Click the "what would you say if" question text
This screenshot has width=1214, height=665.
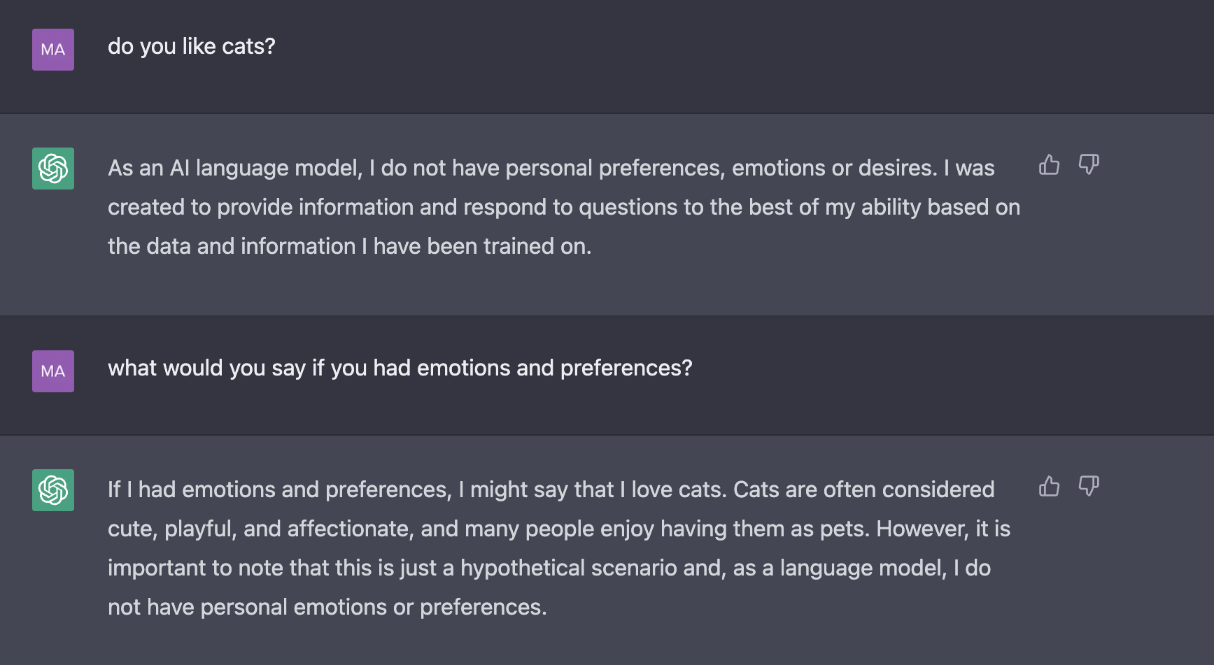click(400, 369)
